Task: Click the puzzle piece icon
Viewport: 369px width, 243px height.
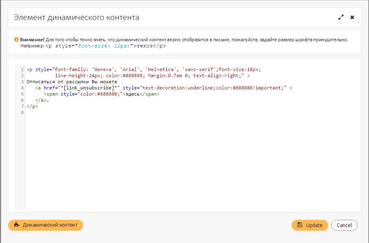Action: coord(16,225)
